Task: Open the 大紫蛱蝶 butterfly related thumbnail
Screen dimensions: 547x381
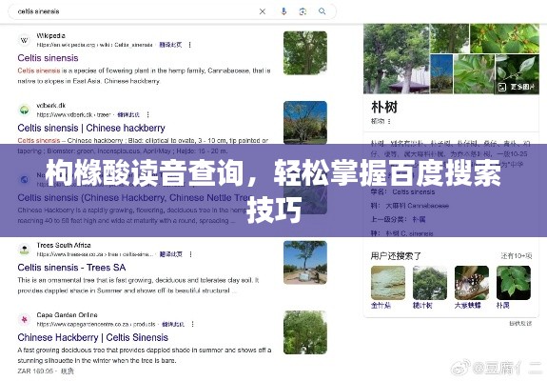Action: 472,283
